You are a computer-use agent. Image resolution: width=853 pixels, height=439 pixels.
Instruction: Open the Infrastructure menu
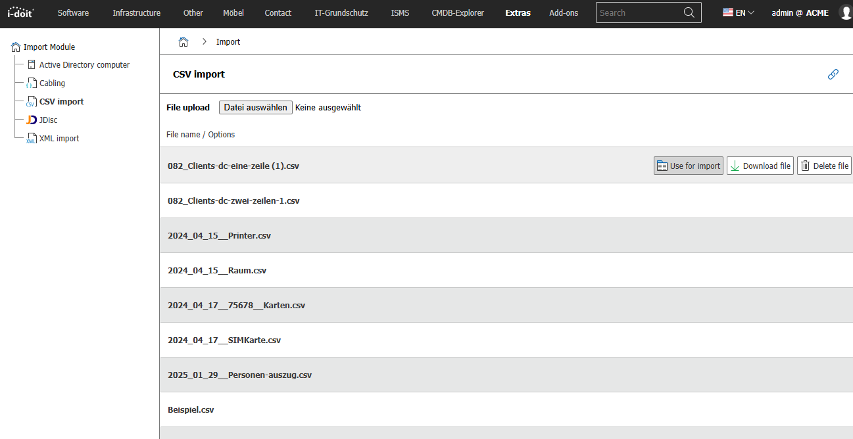pos(136,12)
